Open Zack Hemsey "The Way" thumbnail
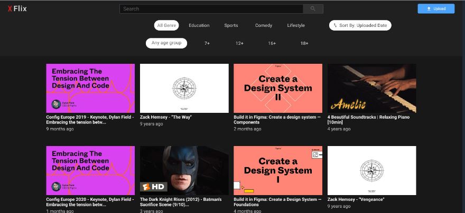 point(184,88)
